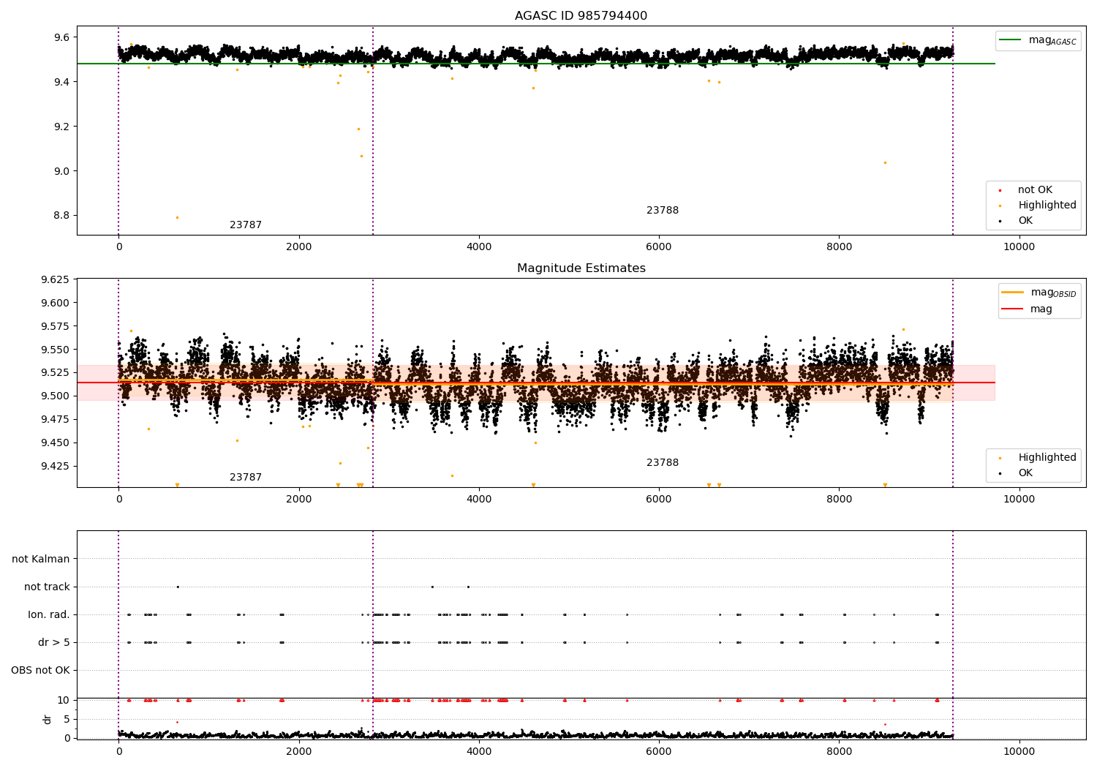The height and width of the screenshot is (768, 1097).
Task: Click the 'dr > 5' axis label
Action: [x=54, y=642]
